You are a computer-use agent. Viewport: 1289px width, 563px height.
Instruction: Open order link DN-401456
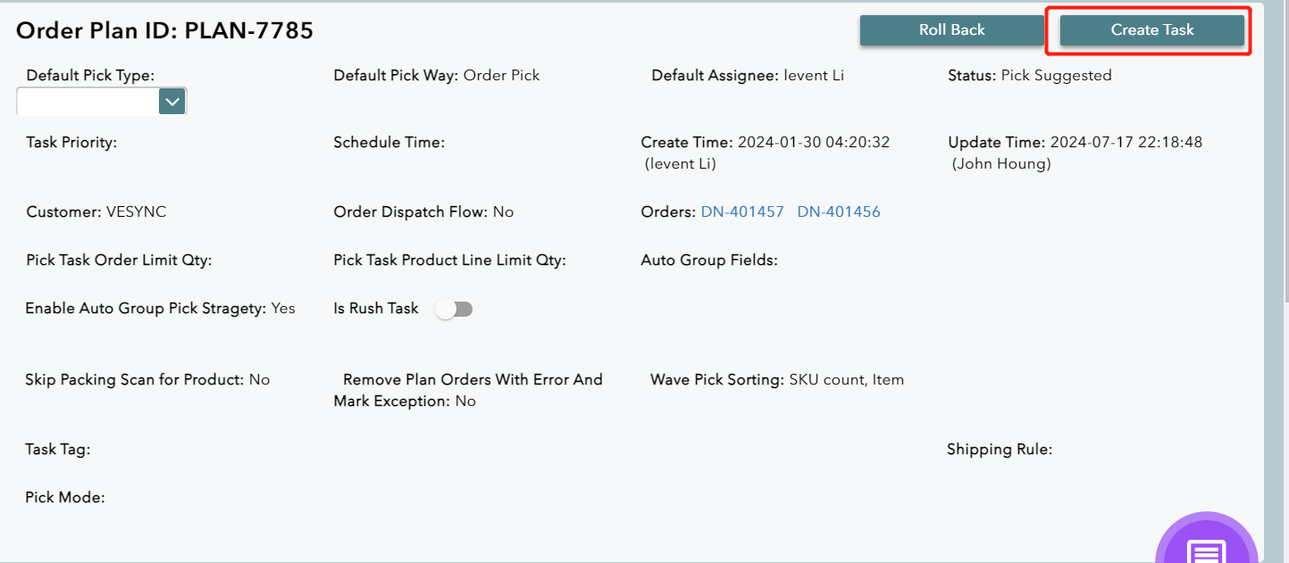point(839,212)
